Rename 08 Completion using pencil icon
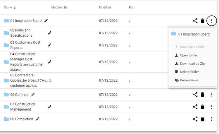This screenshot has height=134, width=219. (37, 119)
